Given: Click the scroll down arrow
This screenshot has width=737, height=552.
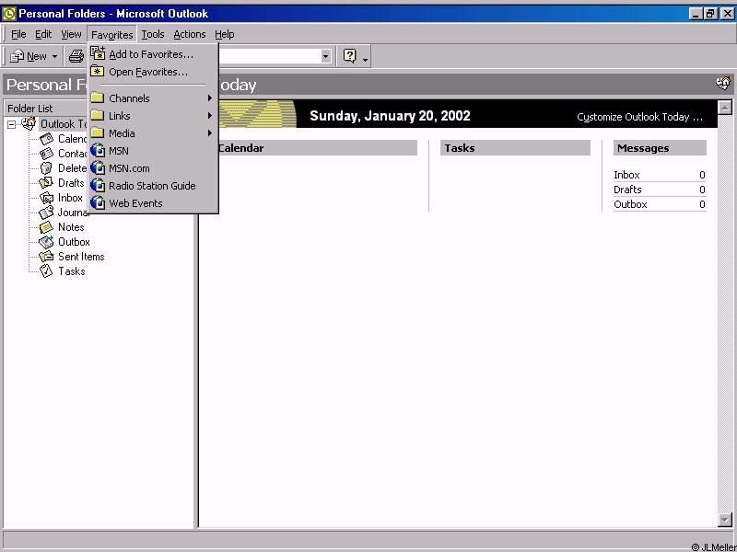Looking at the screenshot, I should 725,520.
